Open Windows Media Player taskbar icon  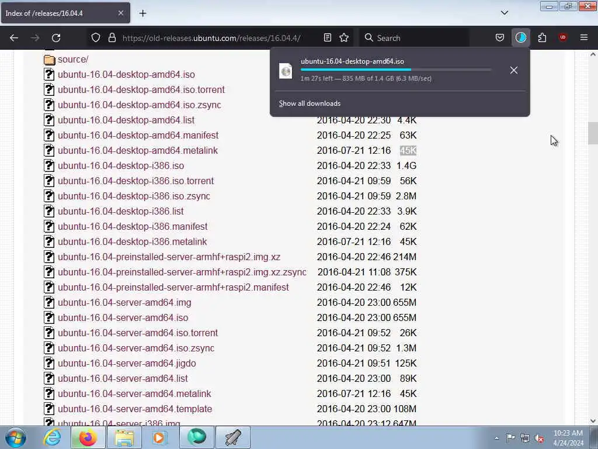(x=160, y=437)
